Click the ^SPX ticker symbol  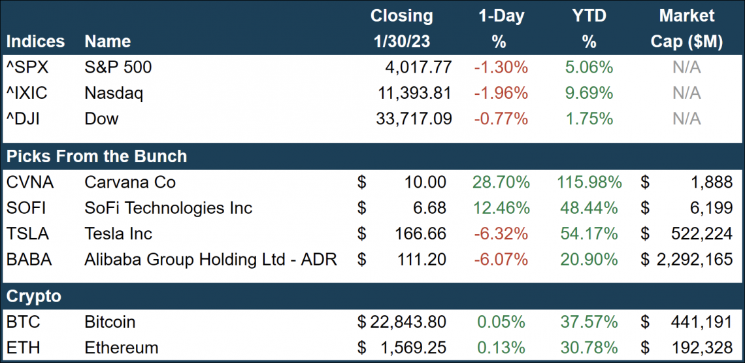click(x=27, y=67)
